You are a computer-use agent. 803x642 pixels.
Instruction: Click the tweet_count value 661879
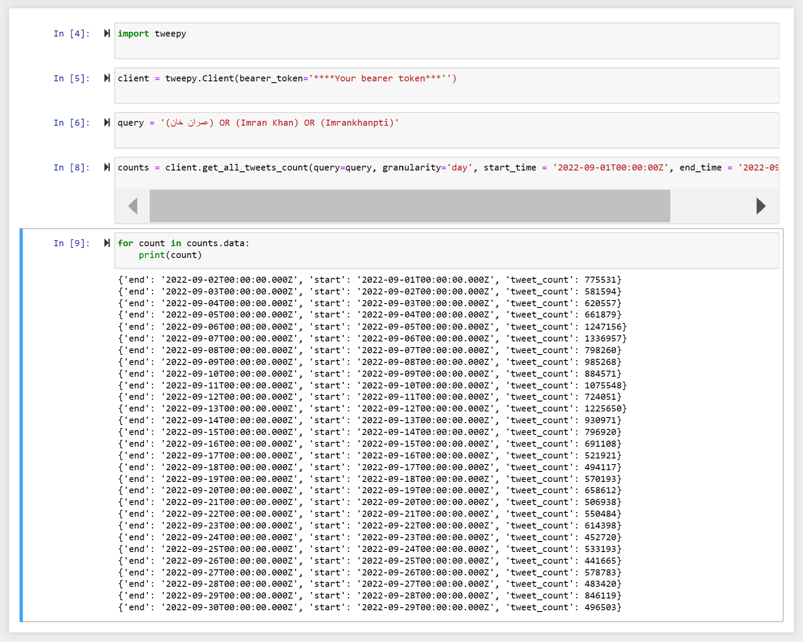pyautogui.click(x=600, y=314)
